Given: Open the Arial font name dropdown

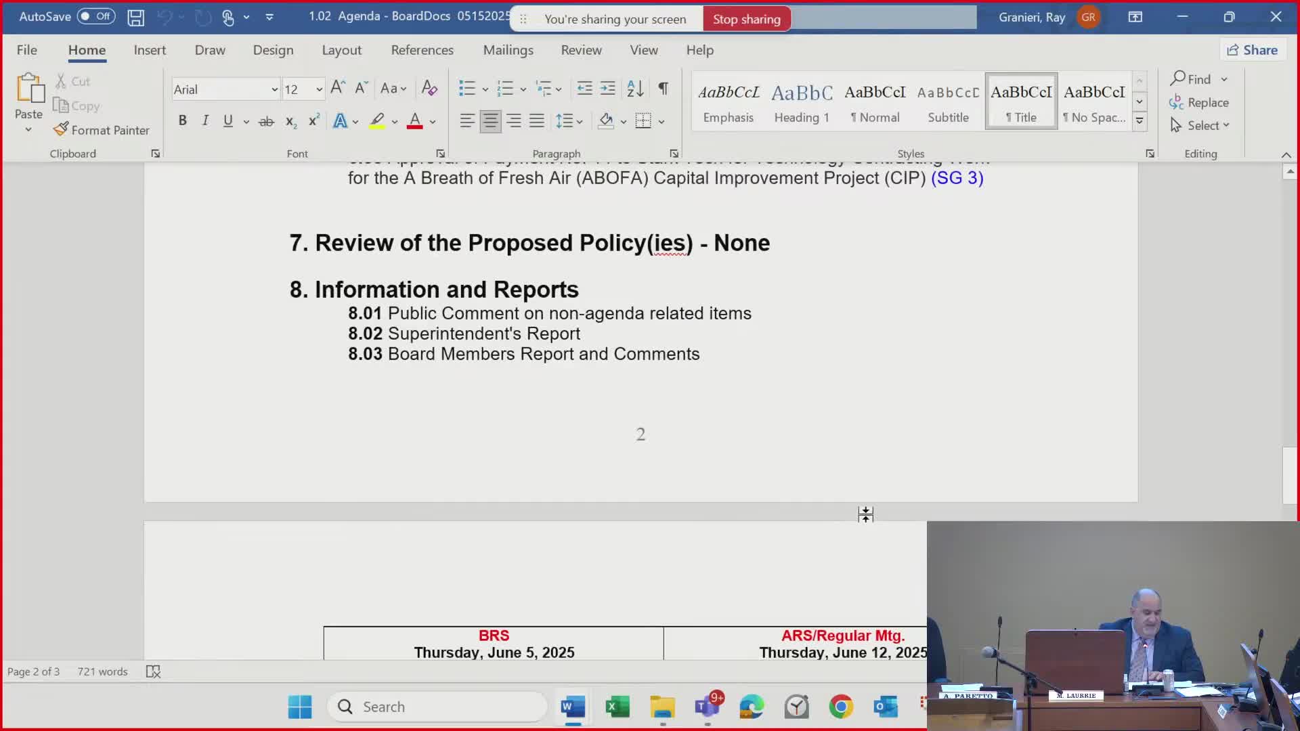Looking at the screenshot, I should pyautogui.click(x=274, y=89).
